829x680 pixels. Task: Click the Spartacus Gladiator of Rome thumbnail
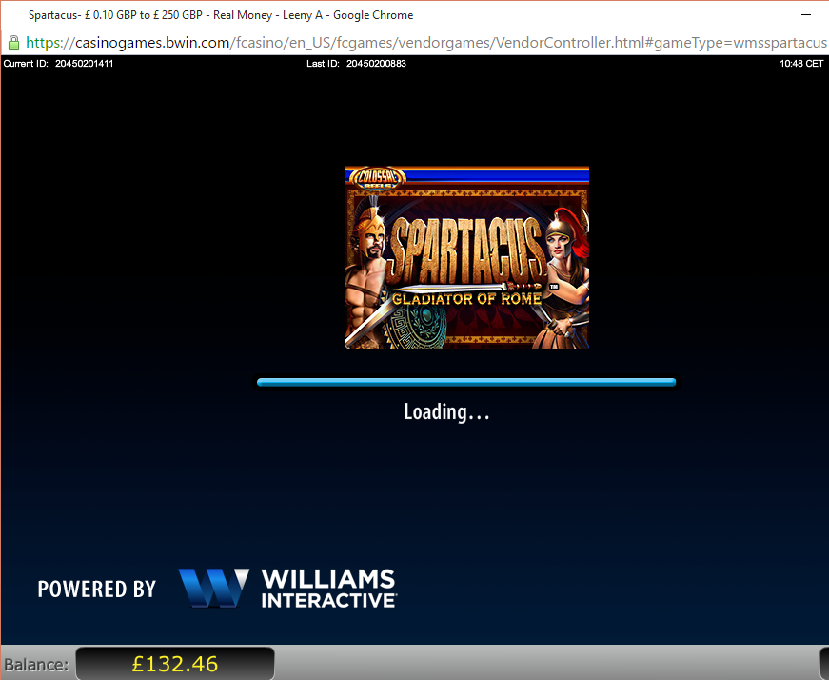click(x=466, y=257)
